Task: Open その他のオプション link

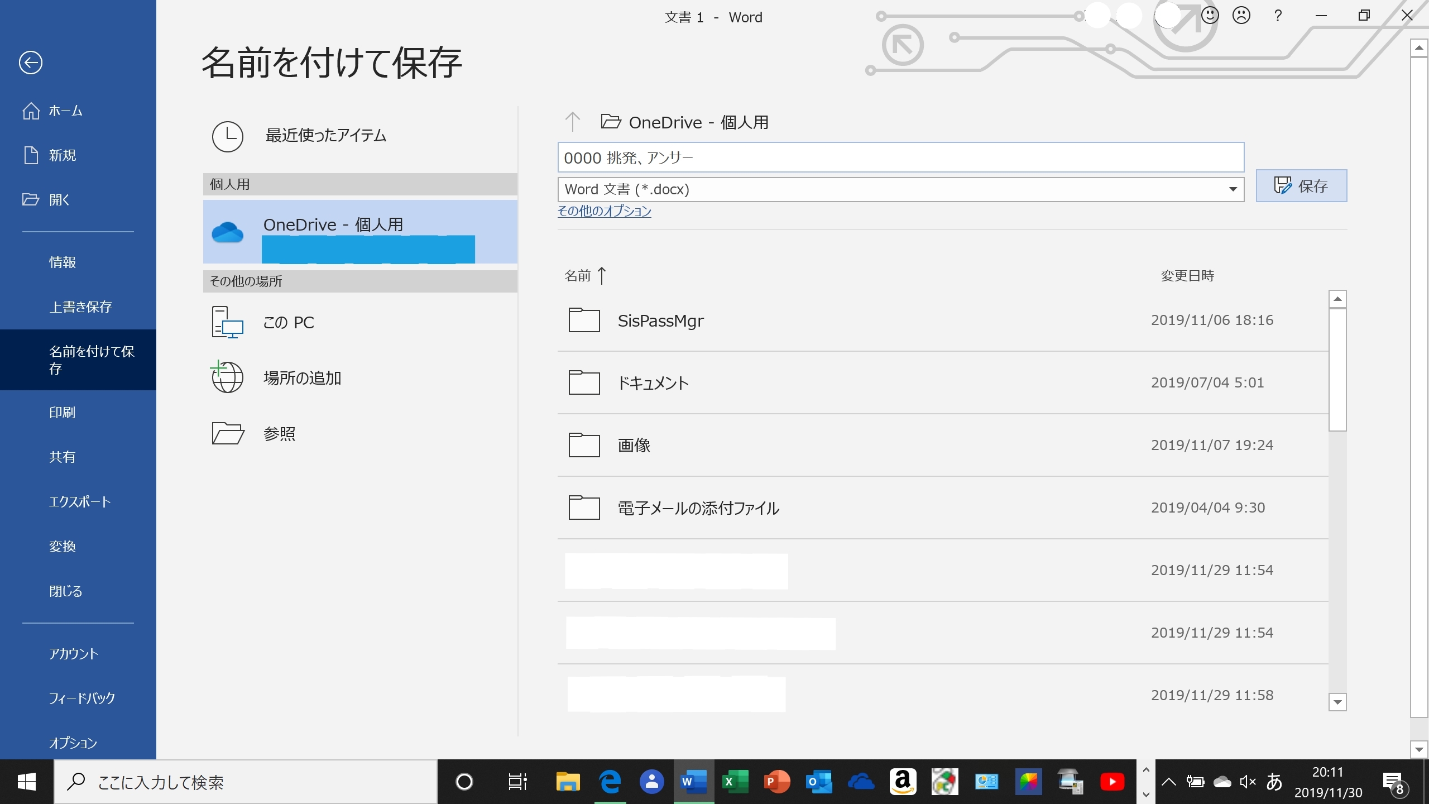Action: (x=605, y=211)
